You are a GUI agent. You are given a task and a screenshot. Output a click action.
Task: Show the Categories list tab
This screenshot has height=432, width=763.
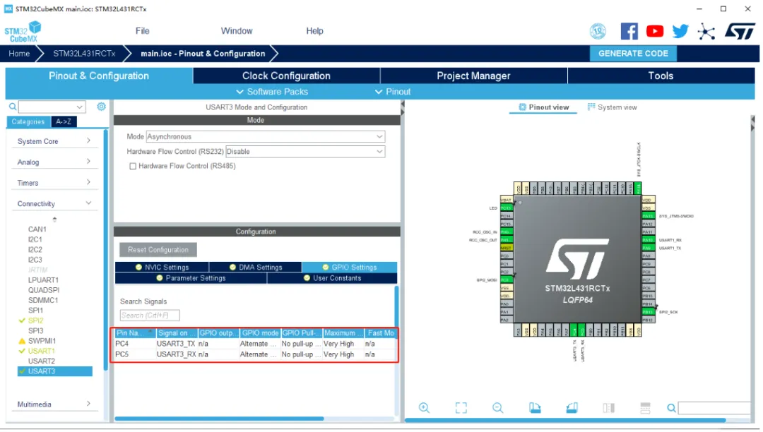(28, 122)
